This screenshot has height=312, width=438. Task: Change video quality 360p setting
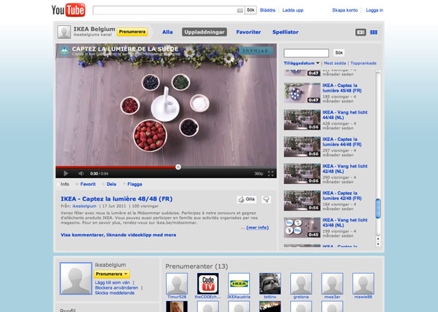pyautogui.click(x=259, y=174)
